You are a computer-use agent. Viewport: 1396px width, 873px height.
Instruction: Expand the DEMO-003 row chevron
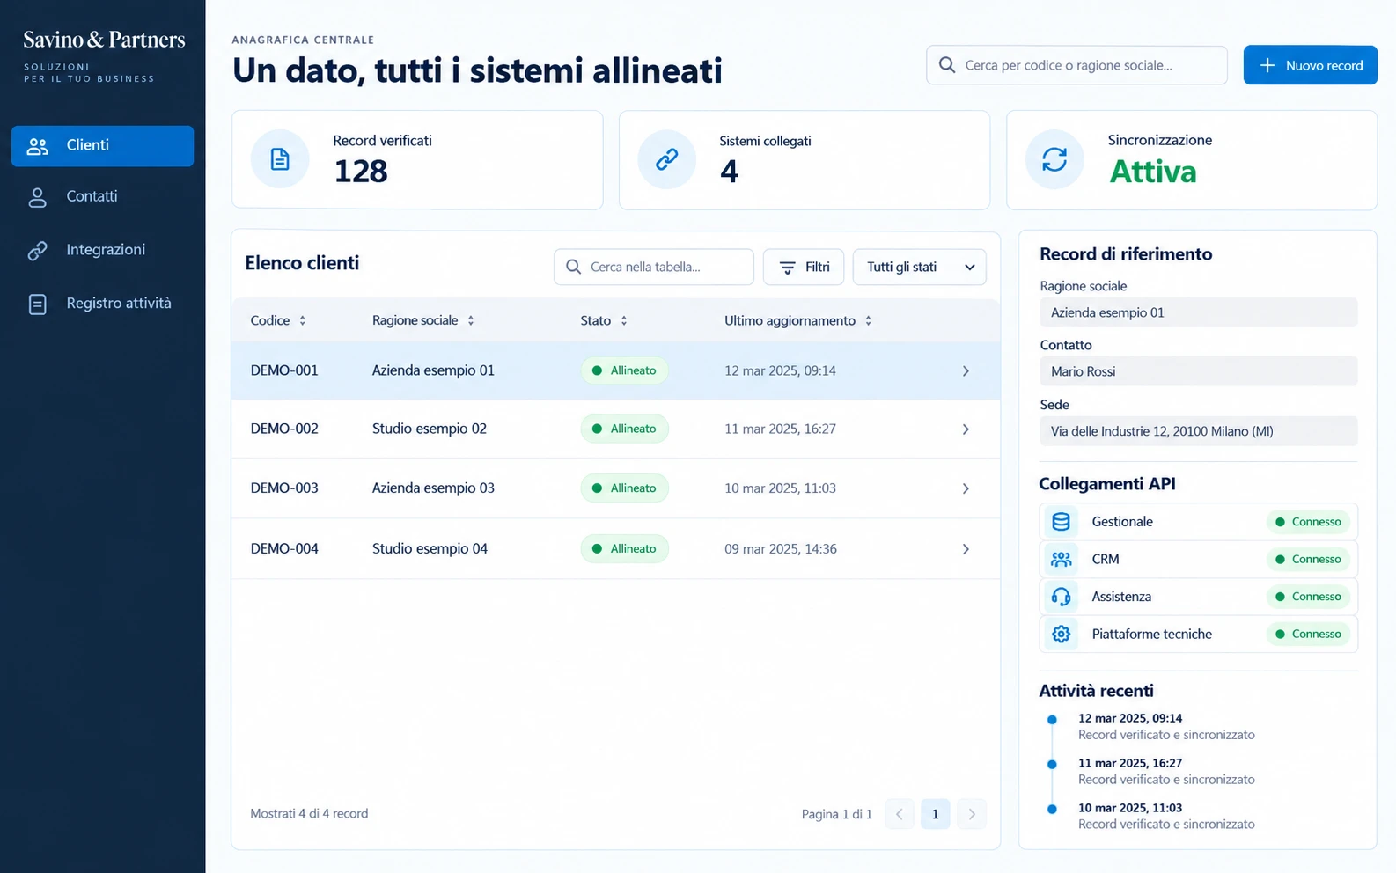pos(966,488)
